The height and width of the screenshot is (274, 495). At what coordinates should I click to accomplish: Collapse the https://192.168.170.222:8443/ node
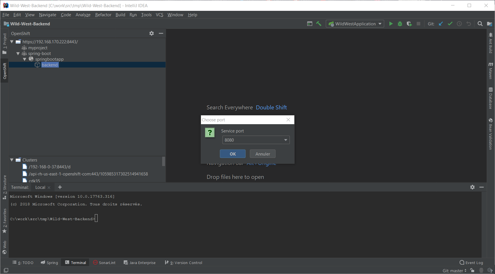[12, 42]
